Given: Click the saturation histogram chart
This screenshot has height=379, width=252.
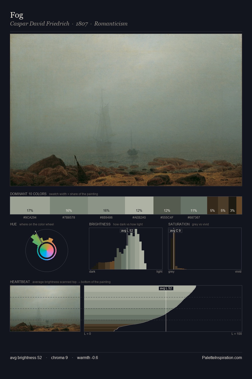Looking at the screenshot, I should coord(205,249).
